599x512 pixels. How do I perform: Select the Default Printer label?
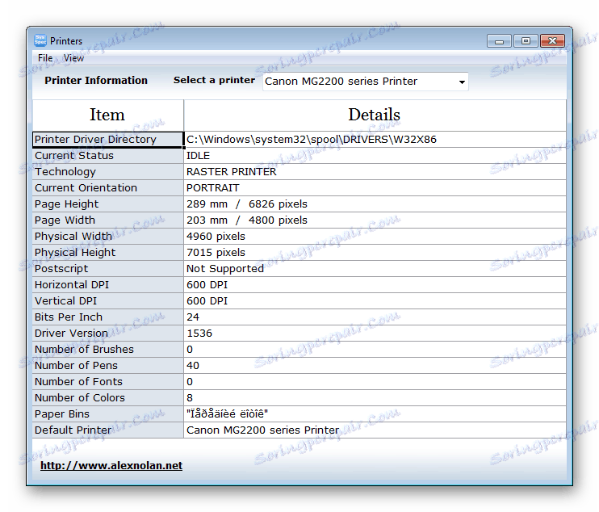[107, 430]
